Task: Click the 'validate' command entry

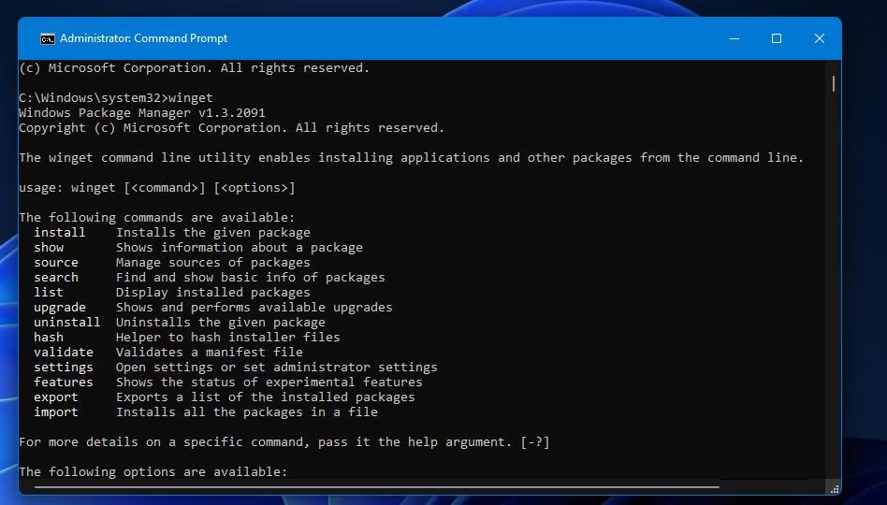Action: point(64,353)
